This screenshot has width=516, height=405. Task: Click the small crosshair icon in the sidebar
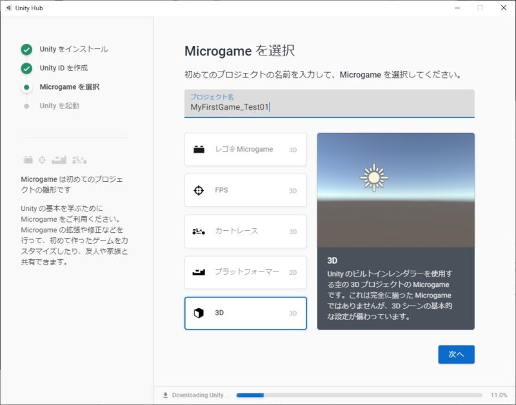pos(42,160)
